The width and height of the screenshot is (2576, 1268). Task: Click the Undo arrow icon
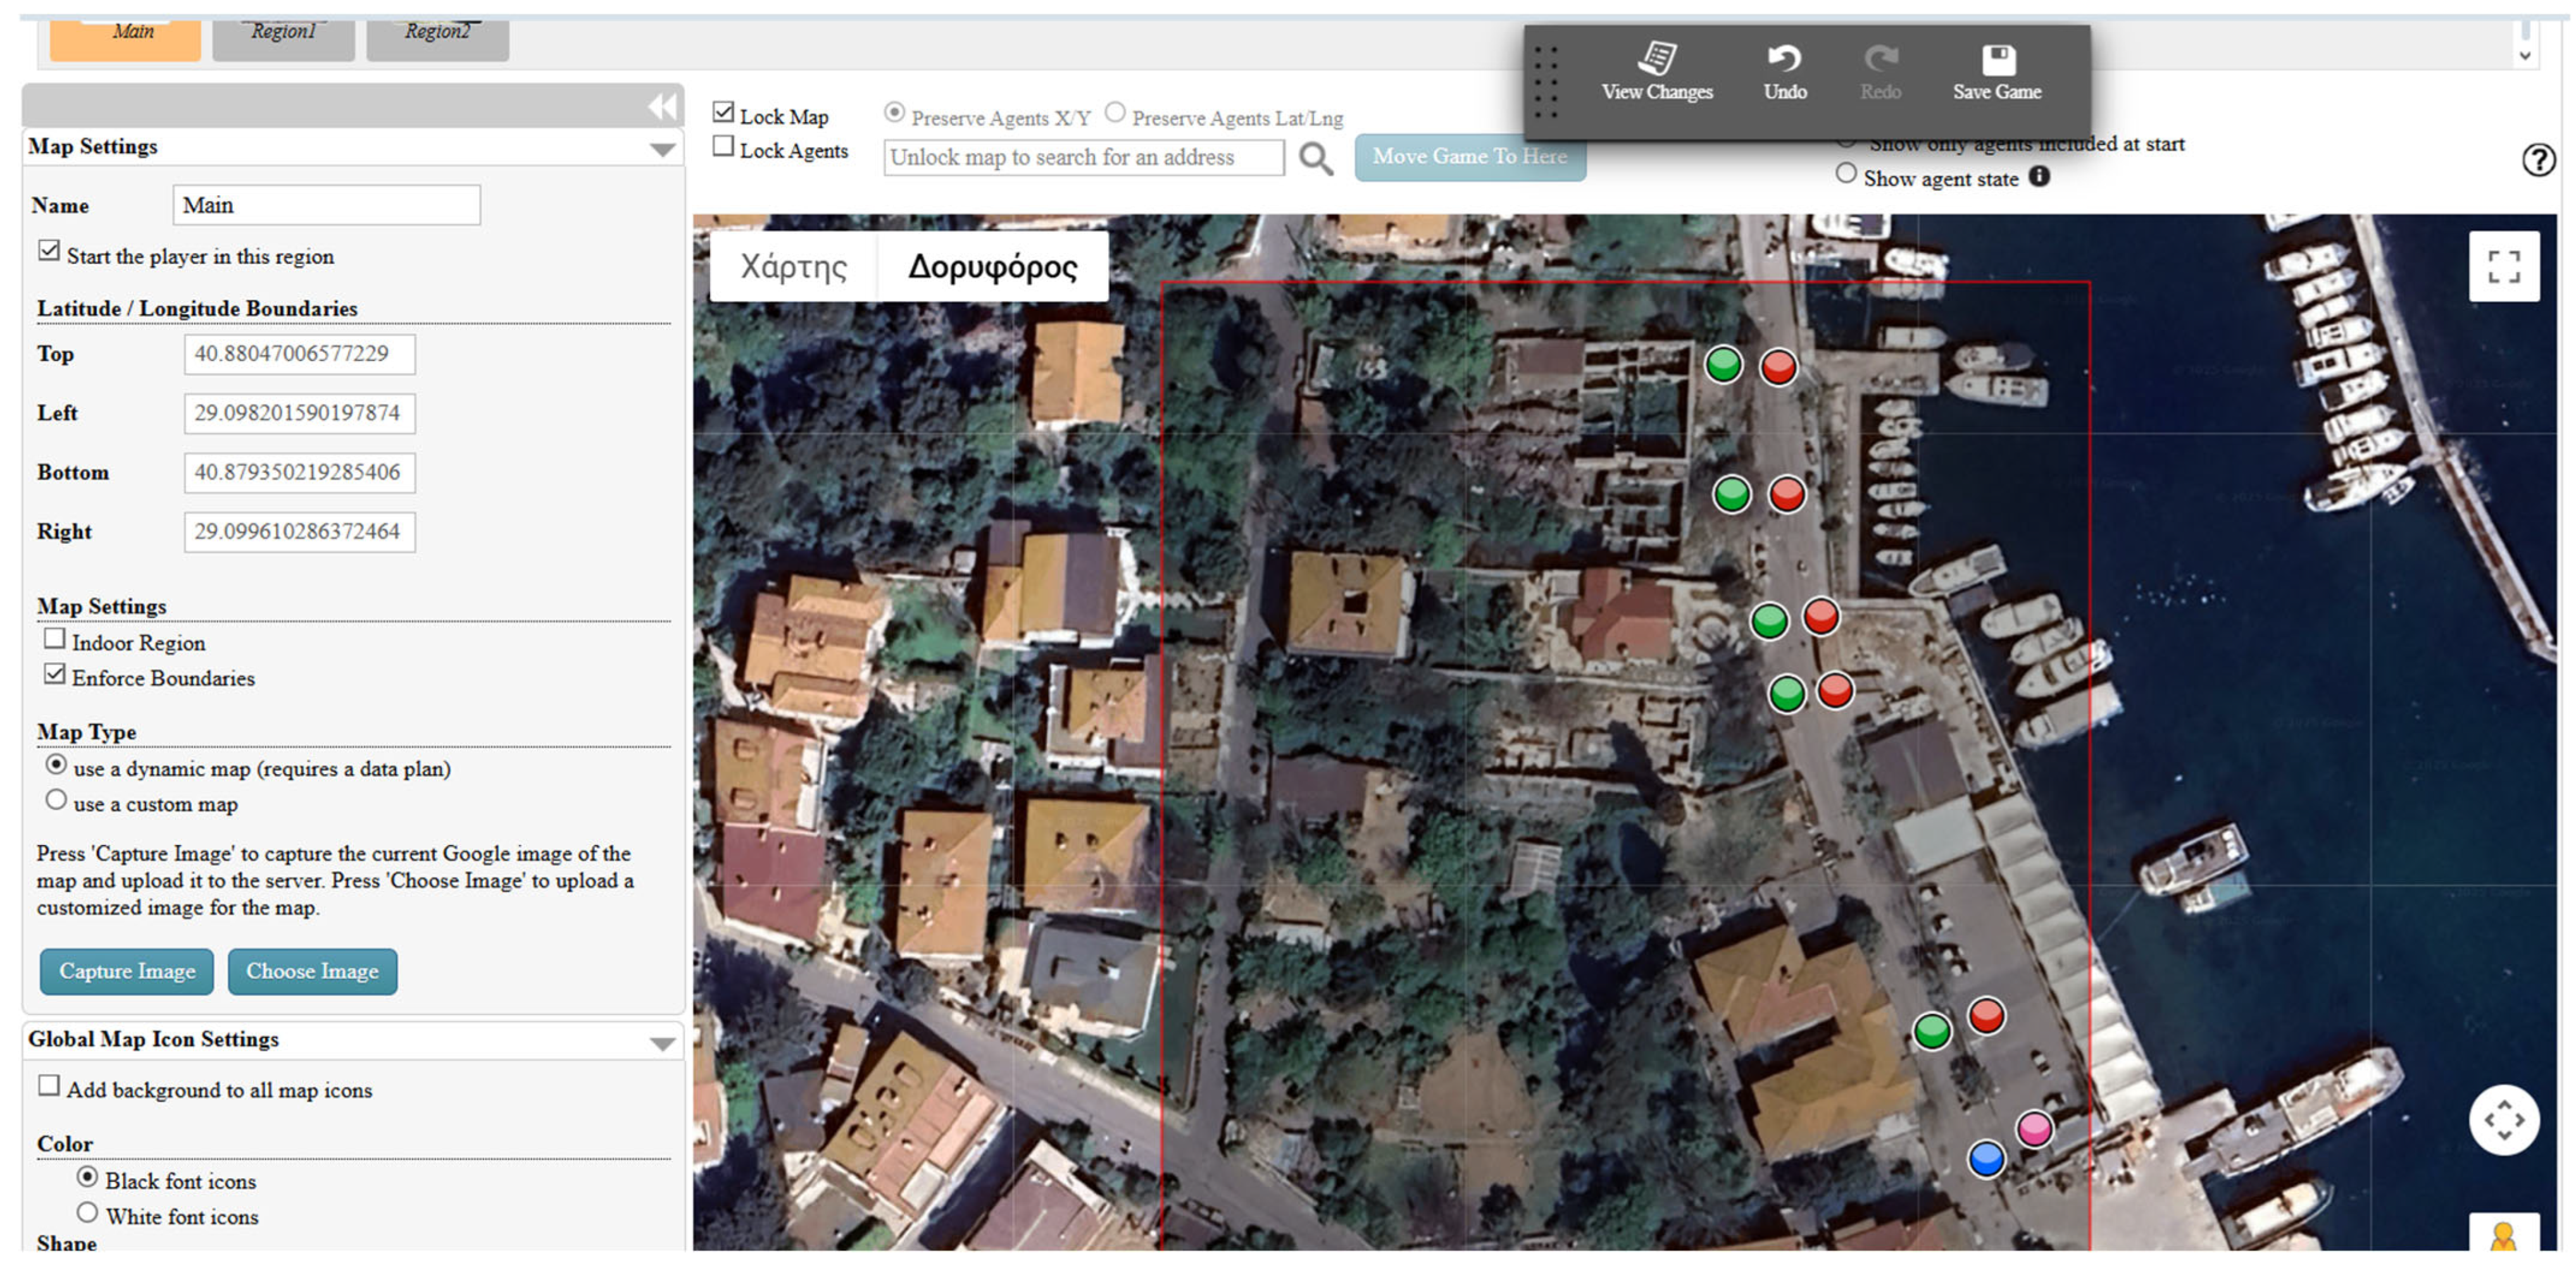[x=1784, y=59]
